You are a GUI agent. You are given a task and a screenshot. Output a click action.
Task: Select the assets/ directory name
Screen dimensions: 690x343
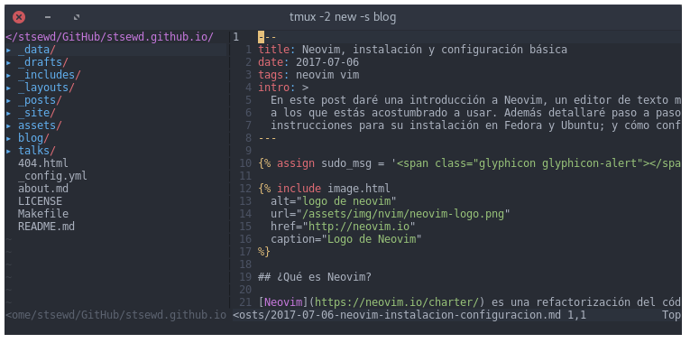(40, 125)
